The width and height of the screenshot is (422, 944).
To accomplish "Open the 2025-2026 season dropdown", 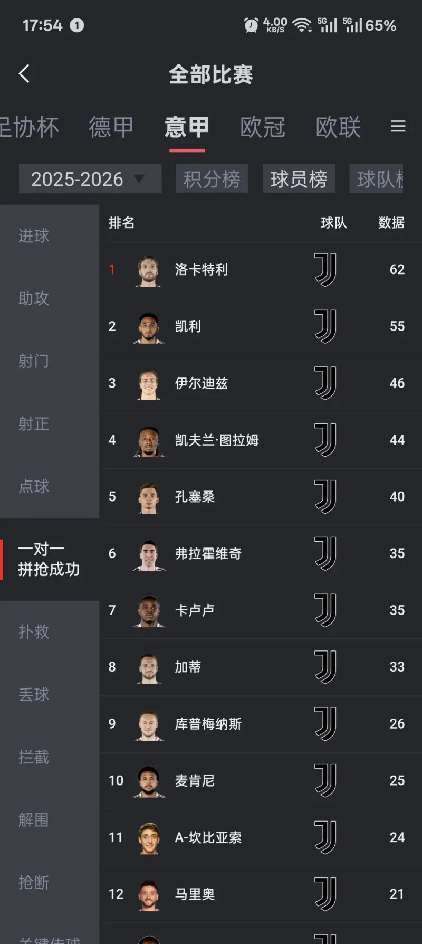I will 90,178.
